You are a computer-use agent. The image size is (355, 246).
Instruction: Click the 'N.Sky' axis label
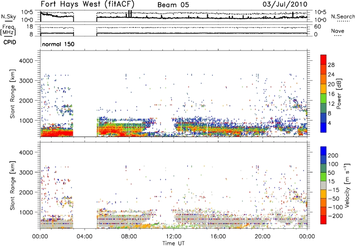click(8, 16)
